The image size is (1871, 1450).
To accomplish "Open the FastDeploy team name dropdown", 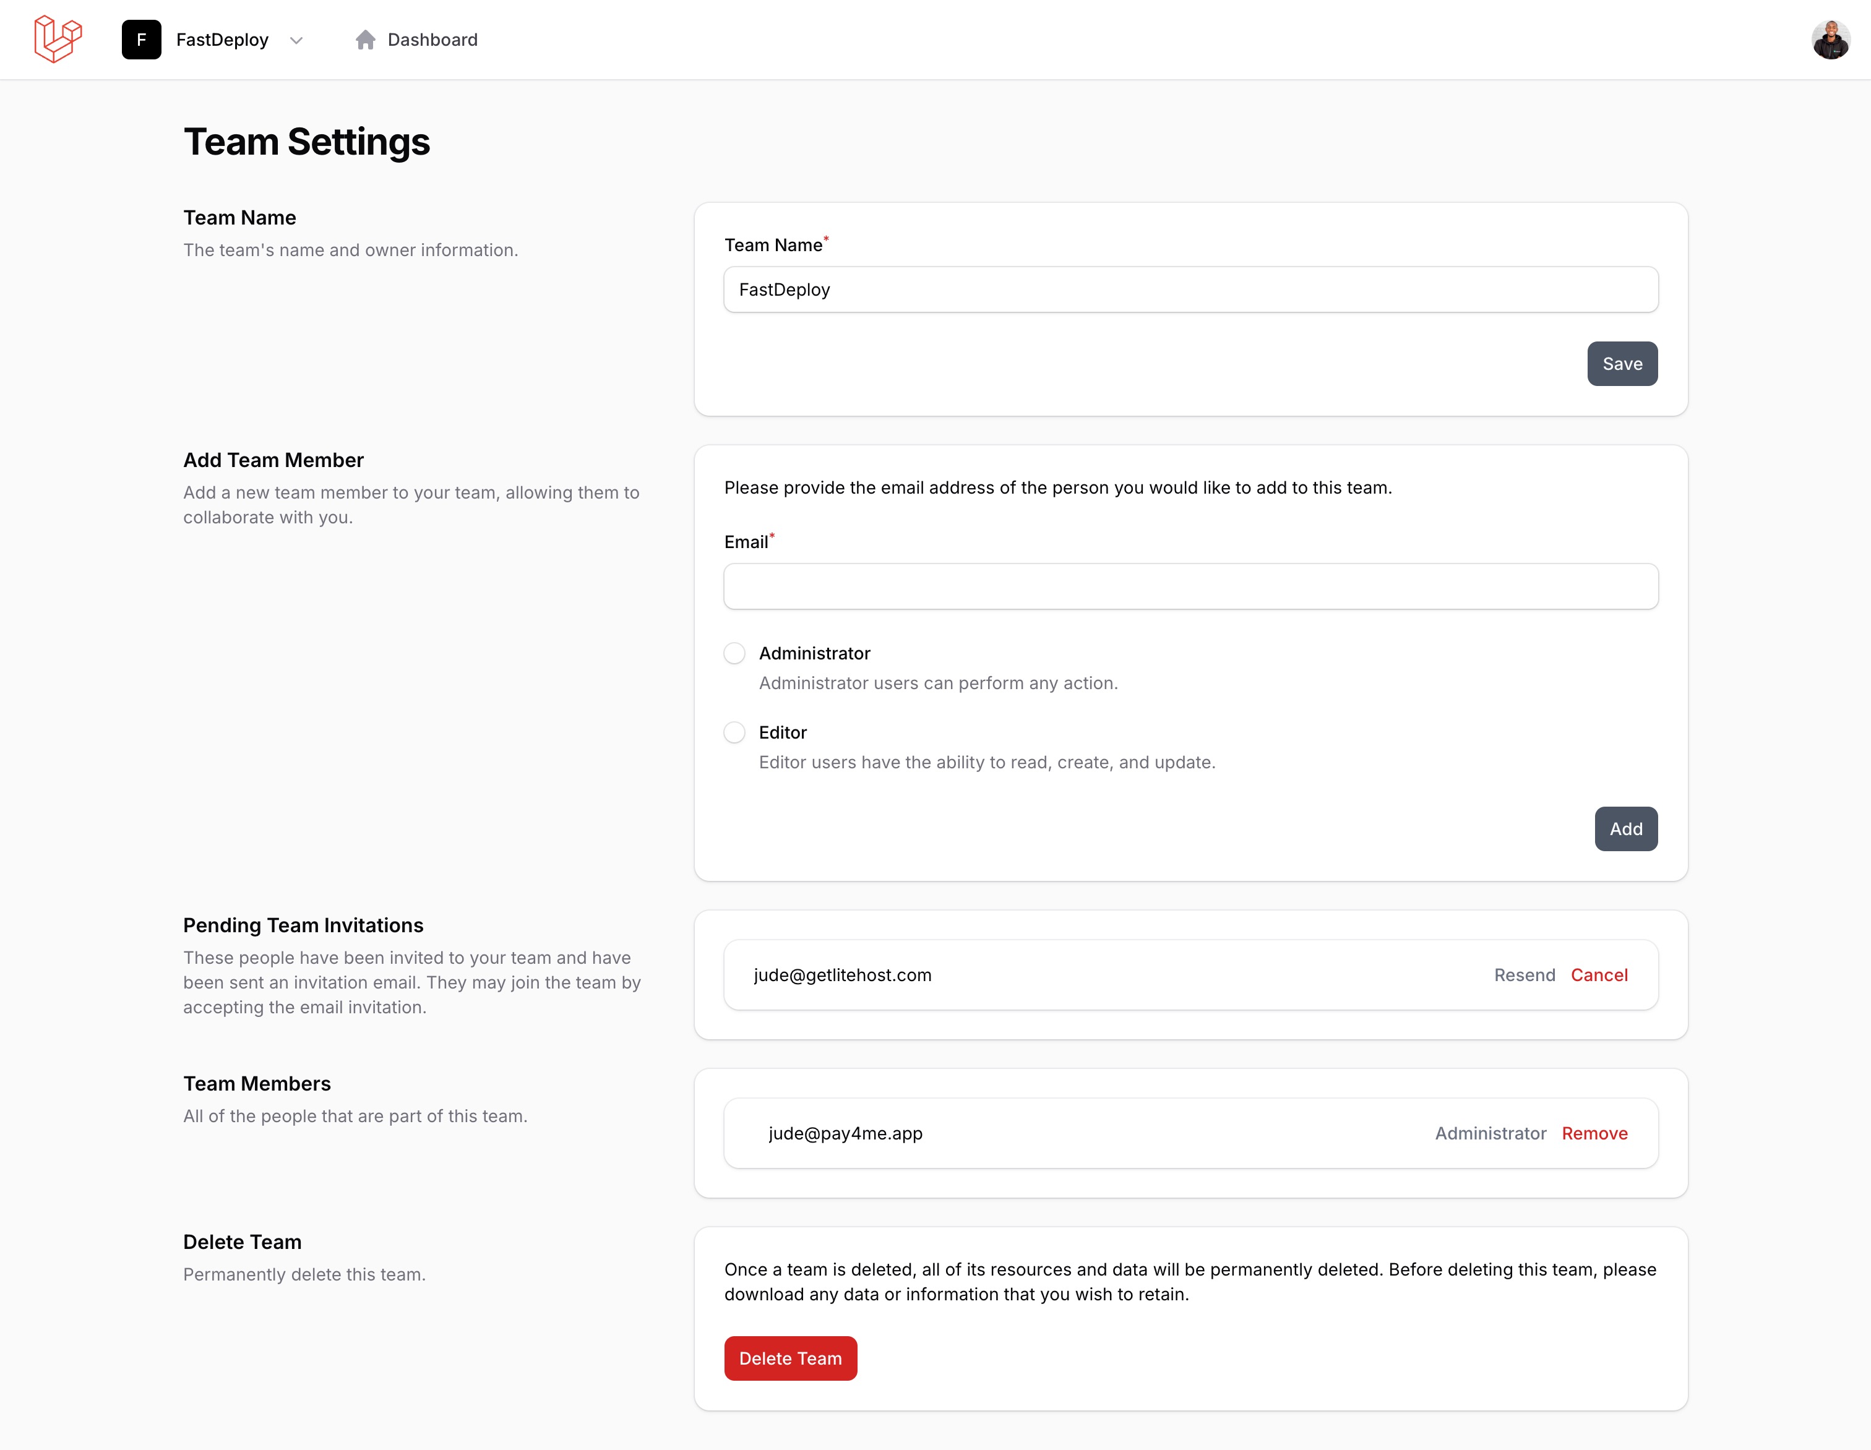I will (222, 40).
